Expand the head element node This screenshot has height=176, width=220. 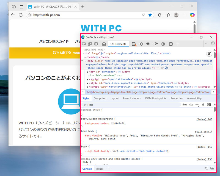85,57
